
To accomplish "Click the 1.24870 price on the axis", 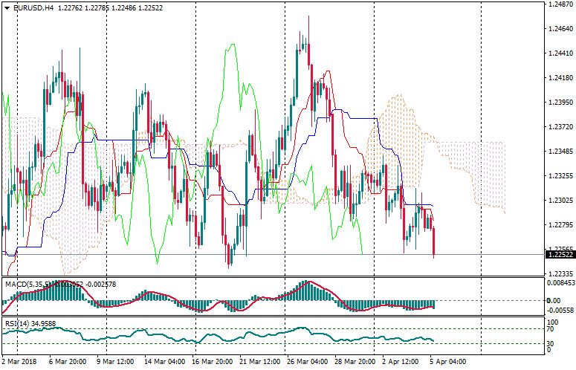I will (559, 4).
